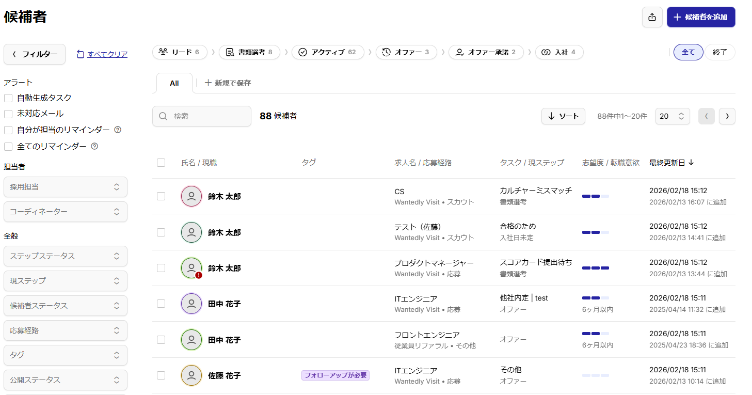752x395 pixels.
Task: Check the 未対応メール filter checkbox
Action: [x=8, y=114]
